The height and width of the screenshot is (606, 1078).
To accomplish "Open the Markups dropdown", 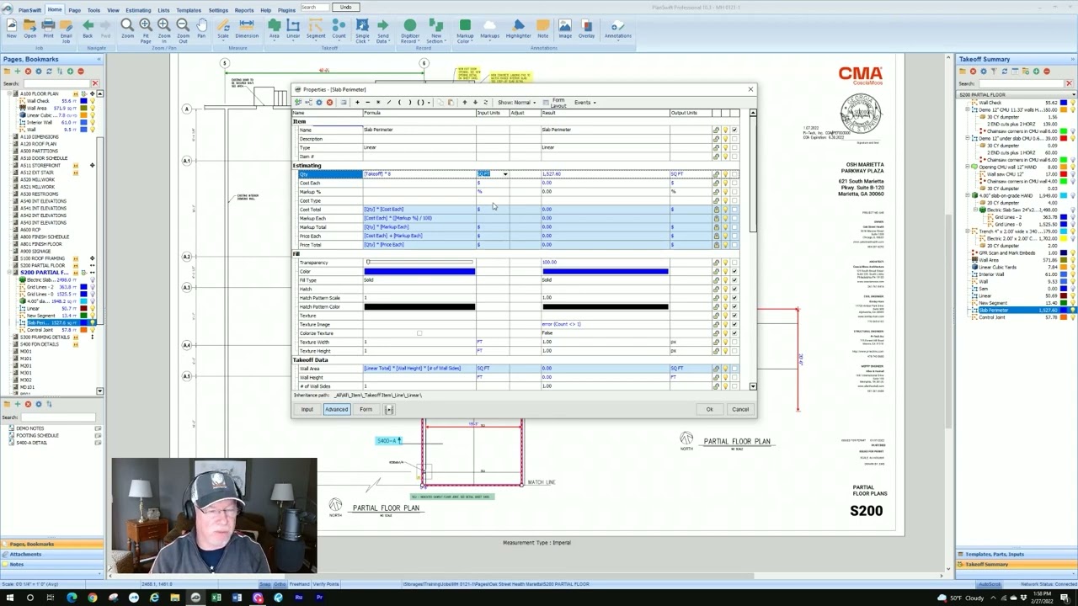I will click(489, 29).
